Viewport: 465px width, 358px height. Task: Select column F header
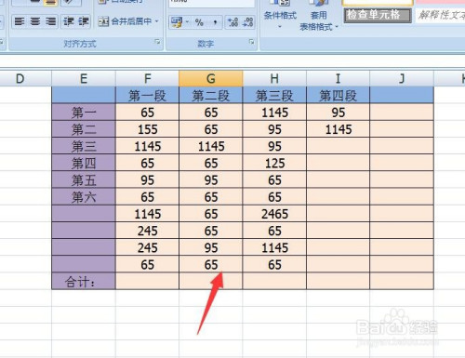(x=148, y=79)
